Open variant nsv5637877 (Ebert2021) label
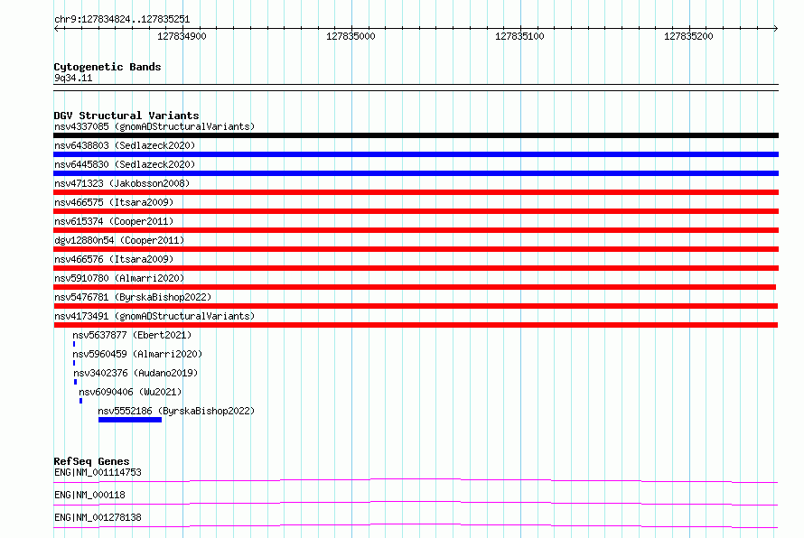 click(132, 335)
